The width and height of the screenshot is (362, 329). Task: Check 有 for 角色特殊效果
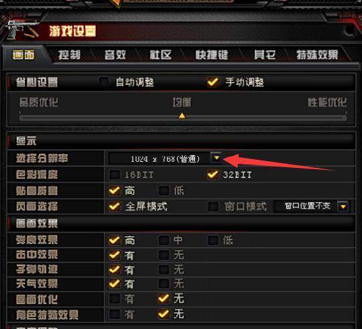pyautogui.click(x=115, y=314)
